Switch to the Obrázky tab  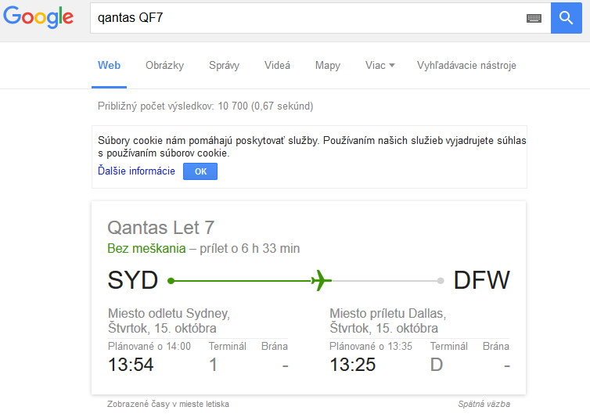point(165,66)
